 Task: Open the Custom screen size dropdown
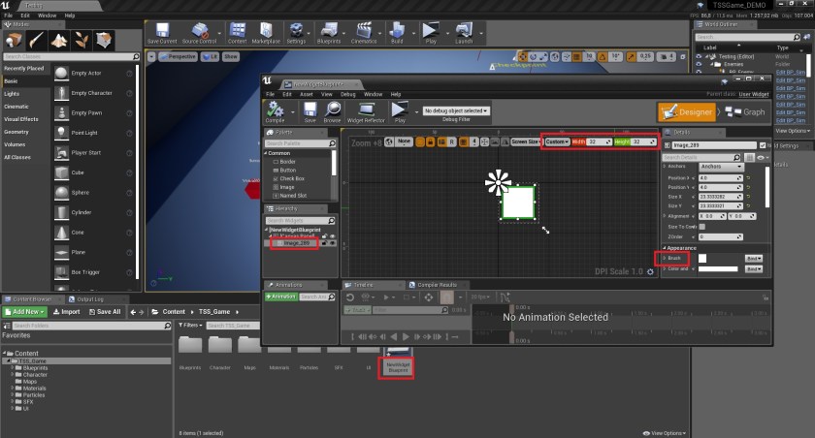(x=556, y=141)
